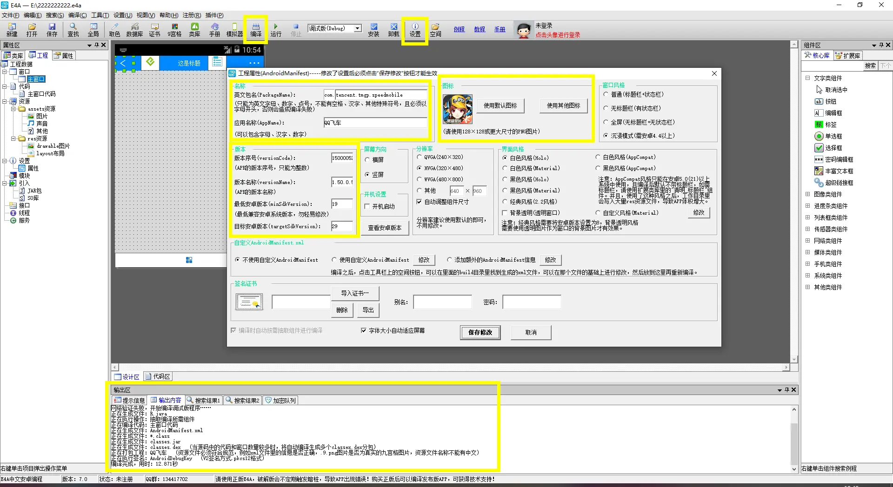Click the 证书 certificate toolbar icon
The width and height of the screenshot is (893, 487).
pos(154,30)
